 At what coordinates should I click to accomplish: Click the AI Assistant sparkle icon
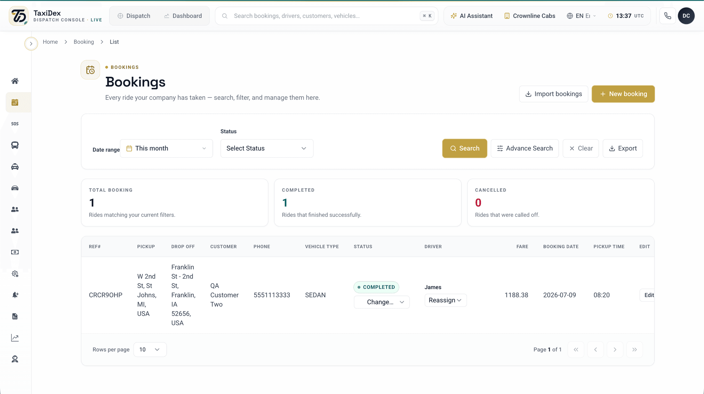click(x=453, y=16)
